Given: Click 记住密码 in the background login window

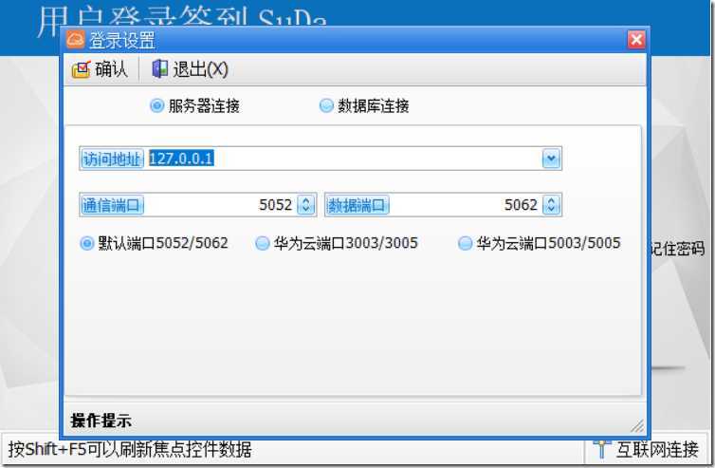Looking at the screenshot, I should tap(677, 250).
